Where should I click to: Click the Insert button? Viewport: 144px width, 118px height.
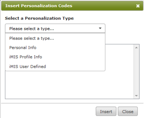106,111
